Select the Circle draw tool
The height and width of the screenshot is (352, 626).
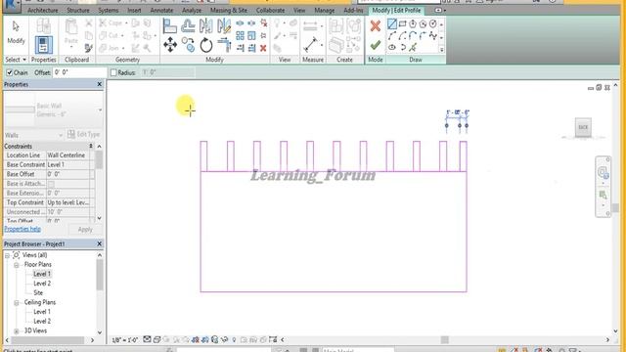432,23
